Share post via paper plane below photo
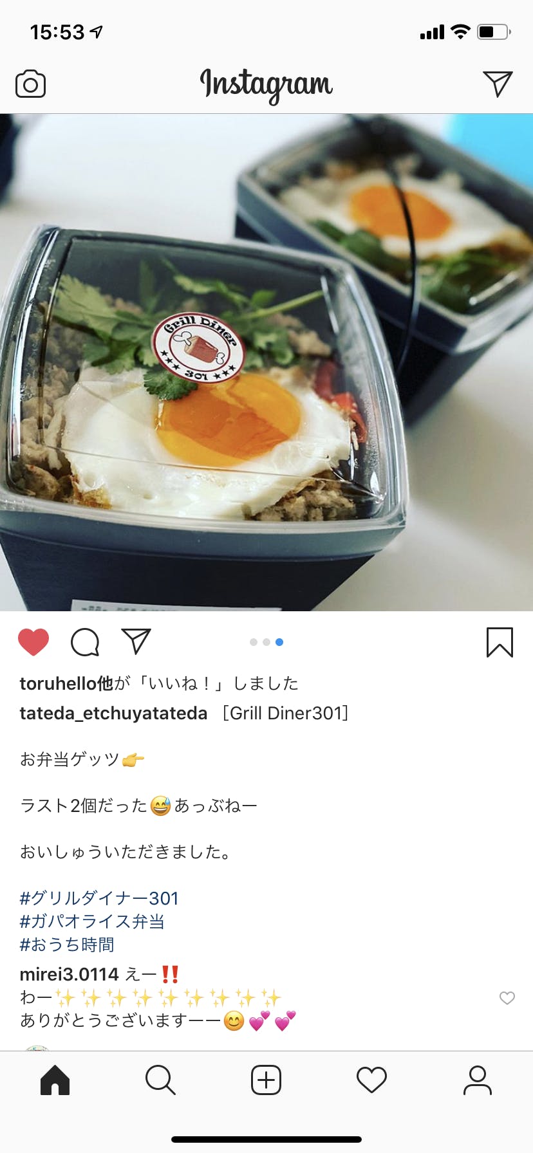Screen dimensions: 533x1153 click(136, 641)
